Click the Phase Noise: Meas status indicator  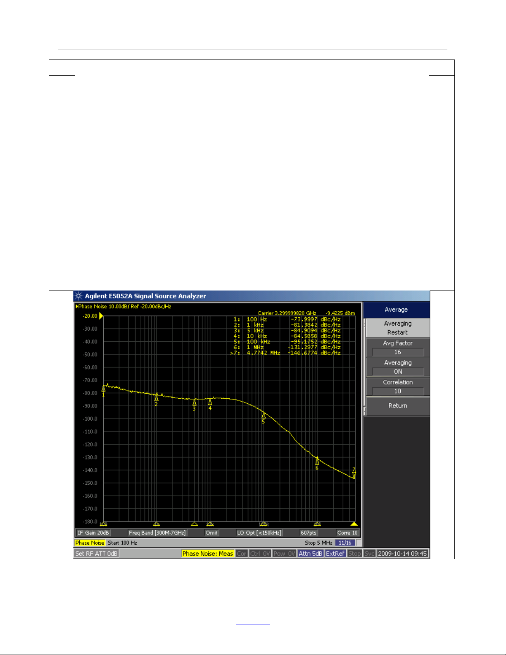tap(208, 553)
